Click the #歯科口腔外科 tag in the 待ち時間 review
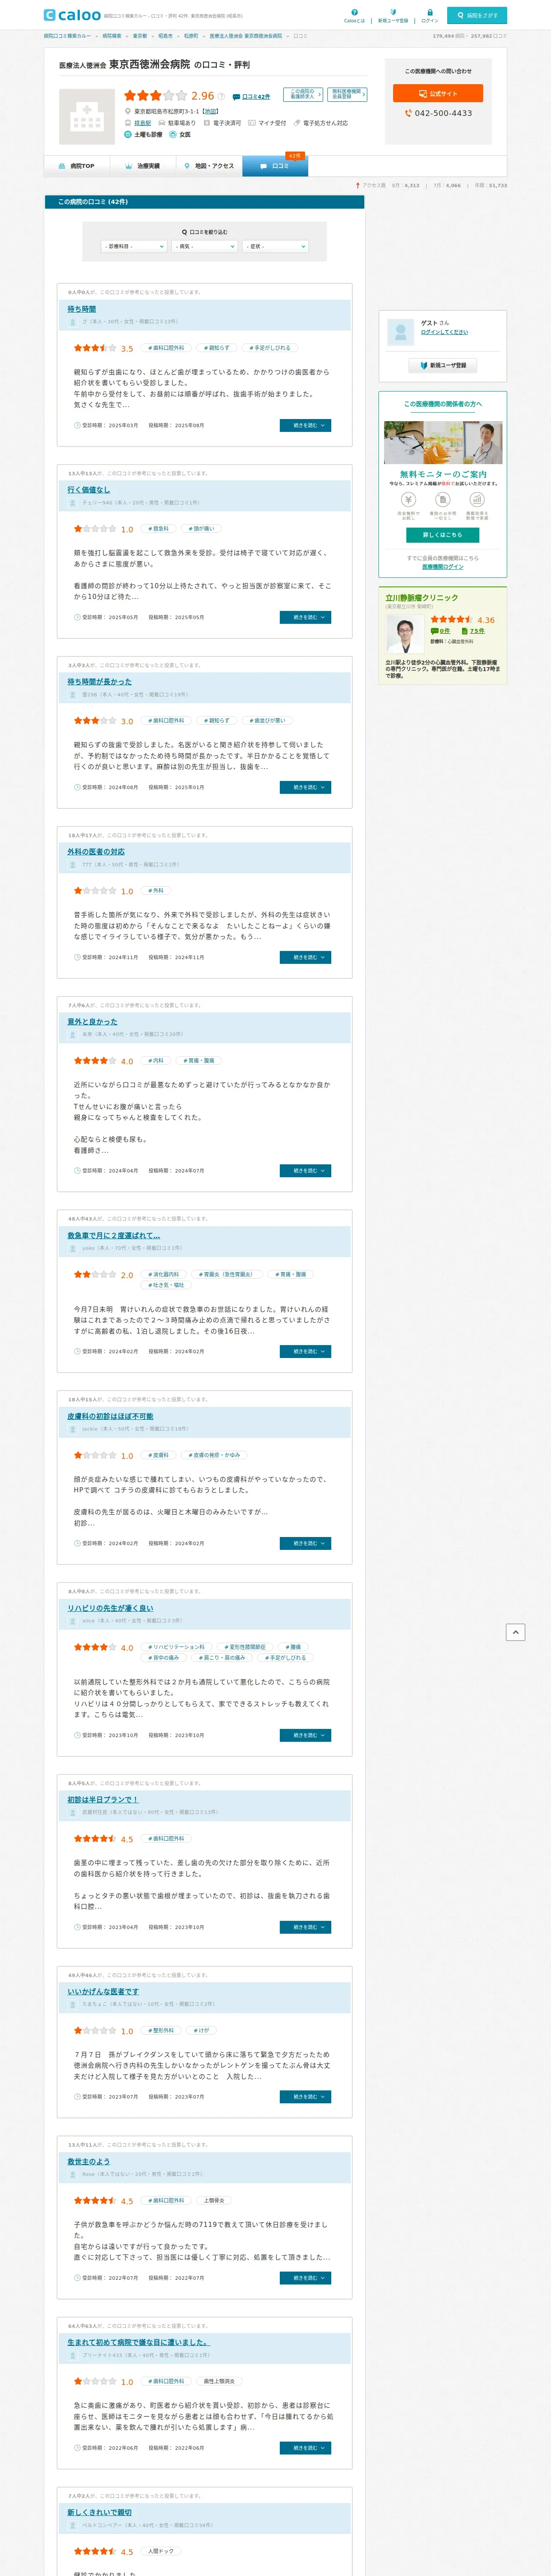The height and width of the screenshot is (2576, 551). (165, 348)
